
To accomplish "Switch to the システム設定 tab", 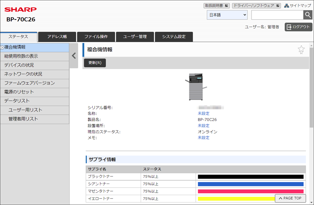I will [174, 37].
